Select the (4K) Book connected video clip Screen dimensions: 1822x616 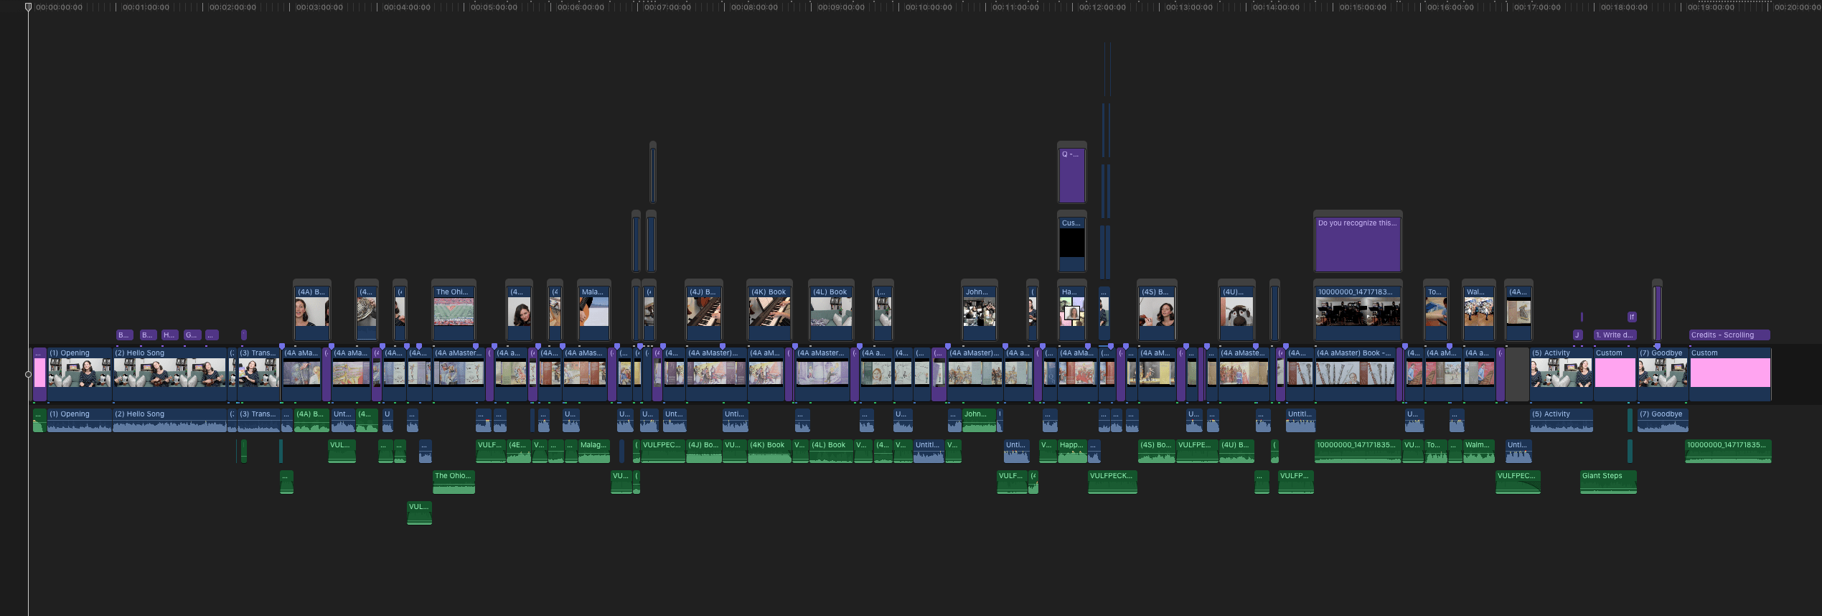point(769,313)
